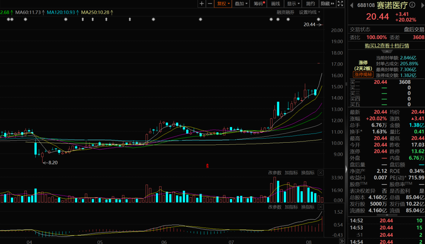Viewport: 425px width, 244px height.
Task: Collapse the limit-up info section arrow
Action: coord(386,51)
